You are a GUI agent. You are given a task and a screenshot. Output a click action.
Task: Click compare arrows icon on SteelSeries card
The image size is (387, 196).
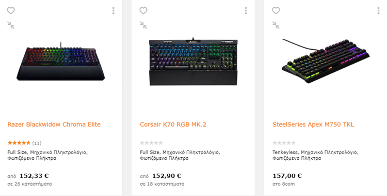click(276, 25)
